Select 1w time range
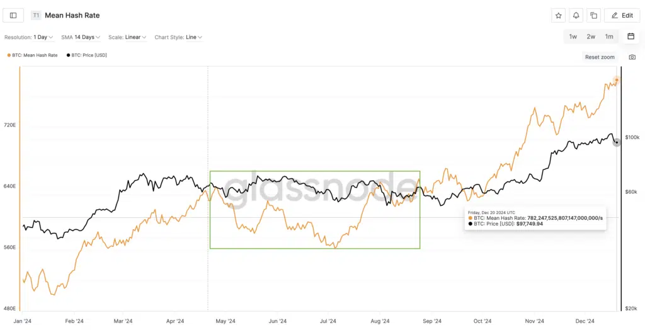This screenshot has height=330, width=645. tap(573, 37)
